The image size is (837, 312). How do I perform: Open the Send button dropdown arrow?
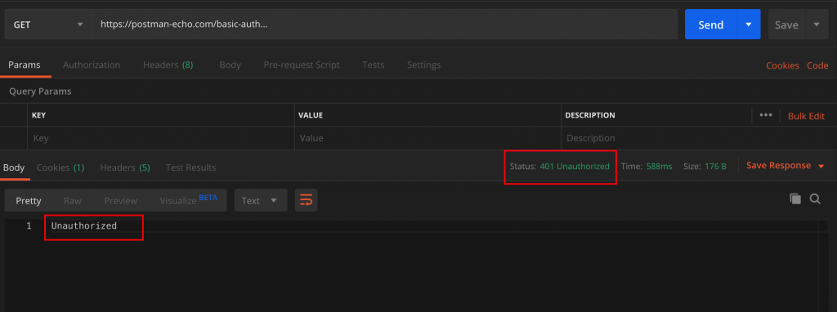pos(749,25)
